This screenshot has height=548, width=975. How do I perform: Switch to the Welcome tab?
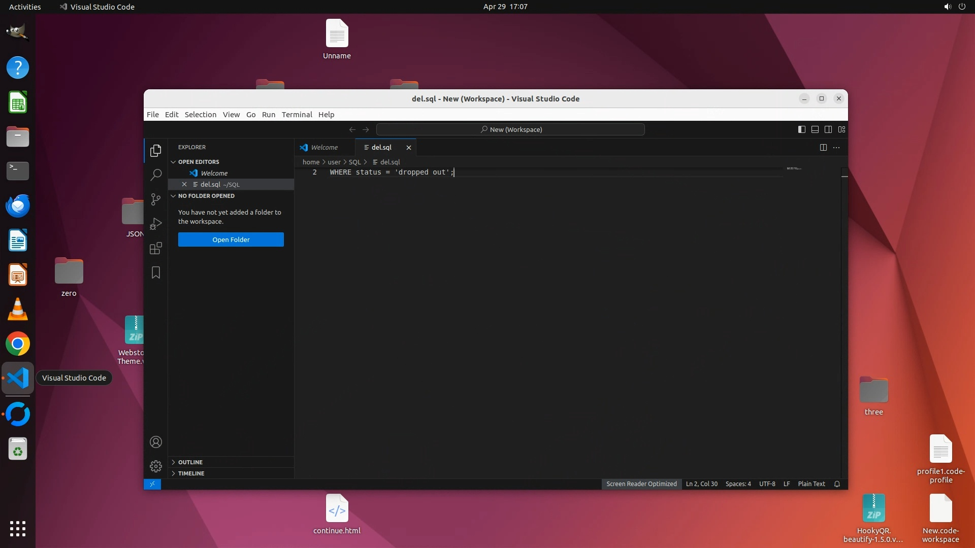(324, 147)
